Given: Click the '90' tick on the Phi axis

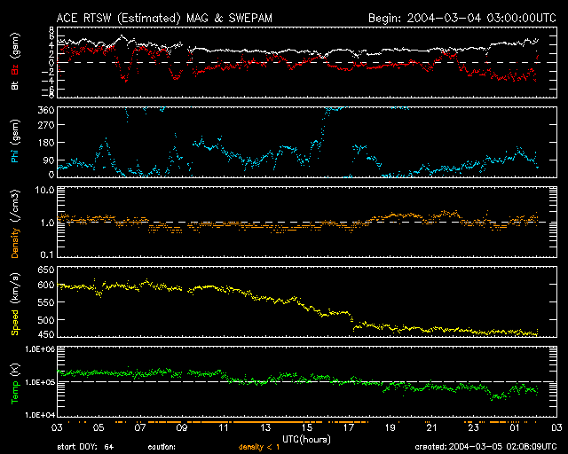Looking at the screenshot, I should tap(49, 160).
